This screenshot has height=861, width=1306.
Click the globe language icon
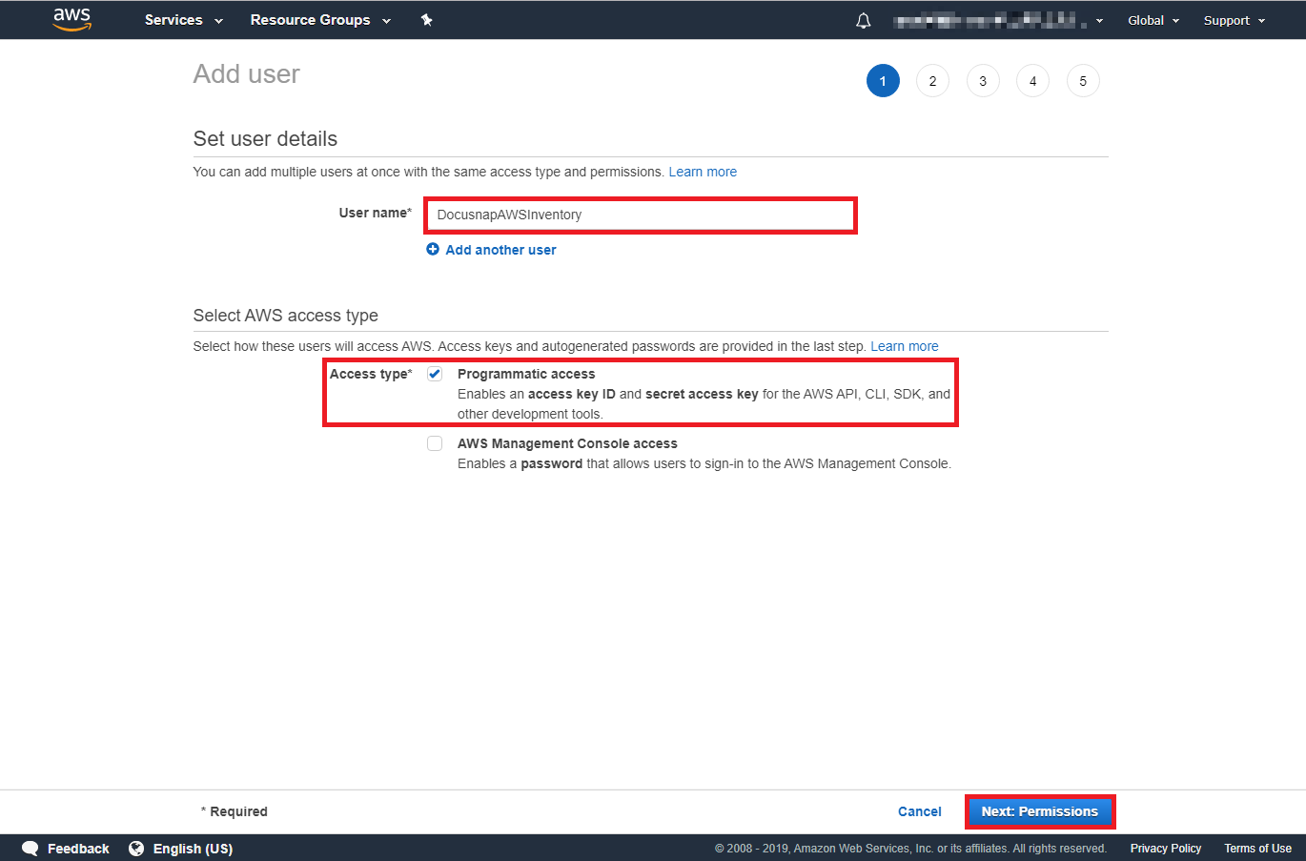[136, 849]
